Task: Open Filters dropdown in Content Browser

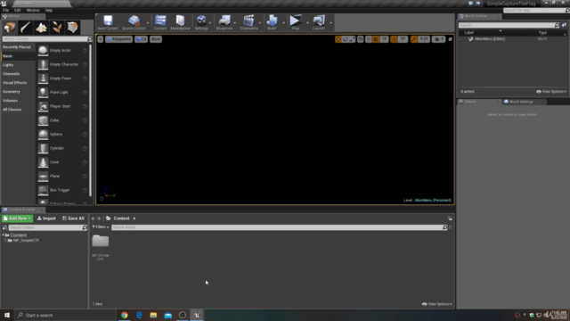Action: [x=101, y=227]
